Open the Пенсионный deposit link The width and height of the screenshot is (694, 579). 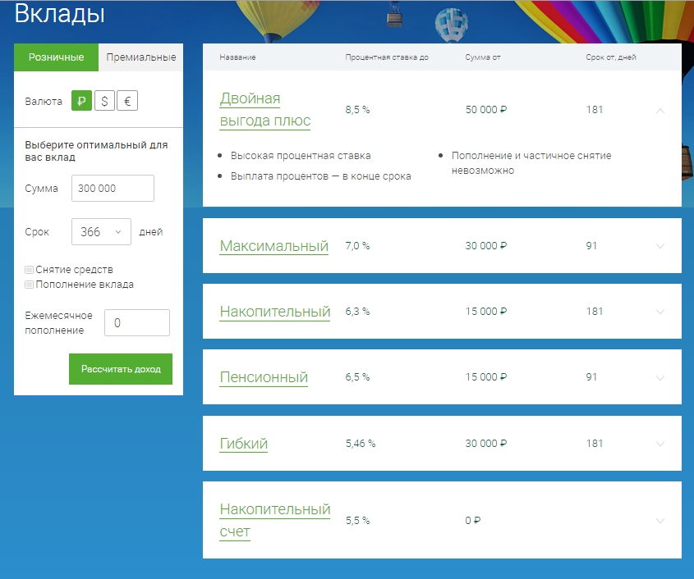(x=264, y=377)
